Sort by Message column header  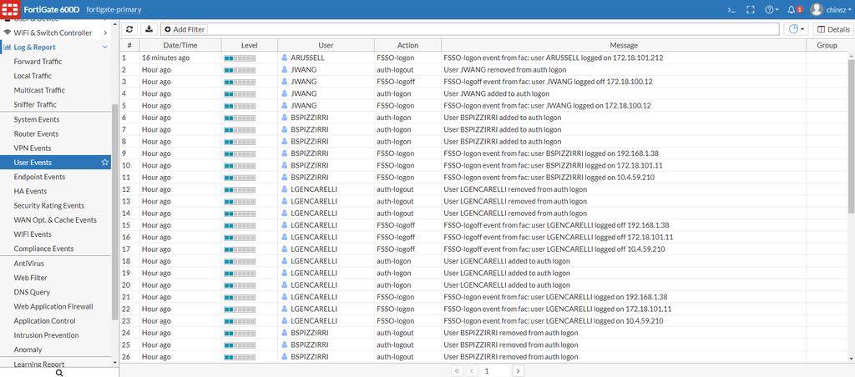[x=623, y=45]
